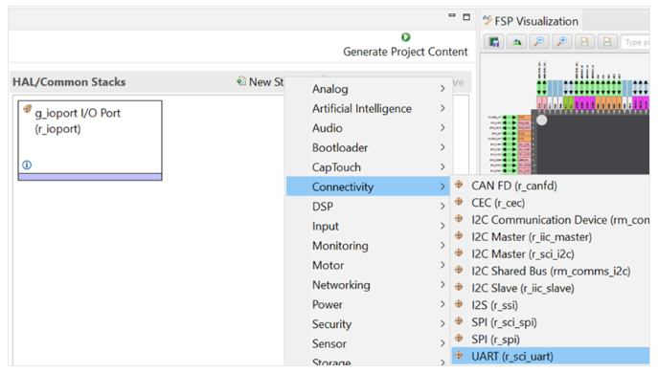Choose I2C Slave (r_iic_slave) from the submenu
Image resolution: width=658 pixels, height=373 pixels.
click(x=550, y=288)
